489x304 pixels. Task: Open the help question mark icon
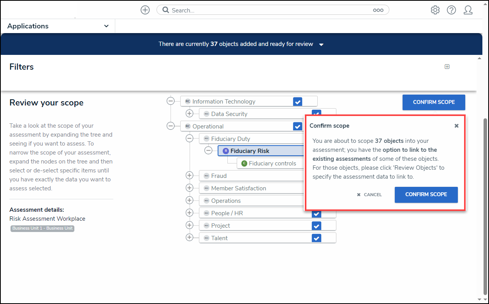click(x=451, y=10)
